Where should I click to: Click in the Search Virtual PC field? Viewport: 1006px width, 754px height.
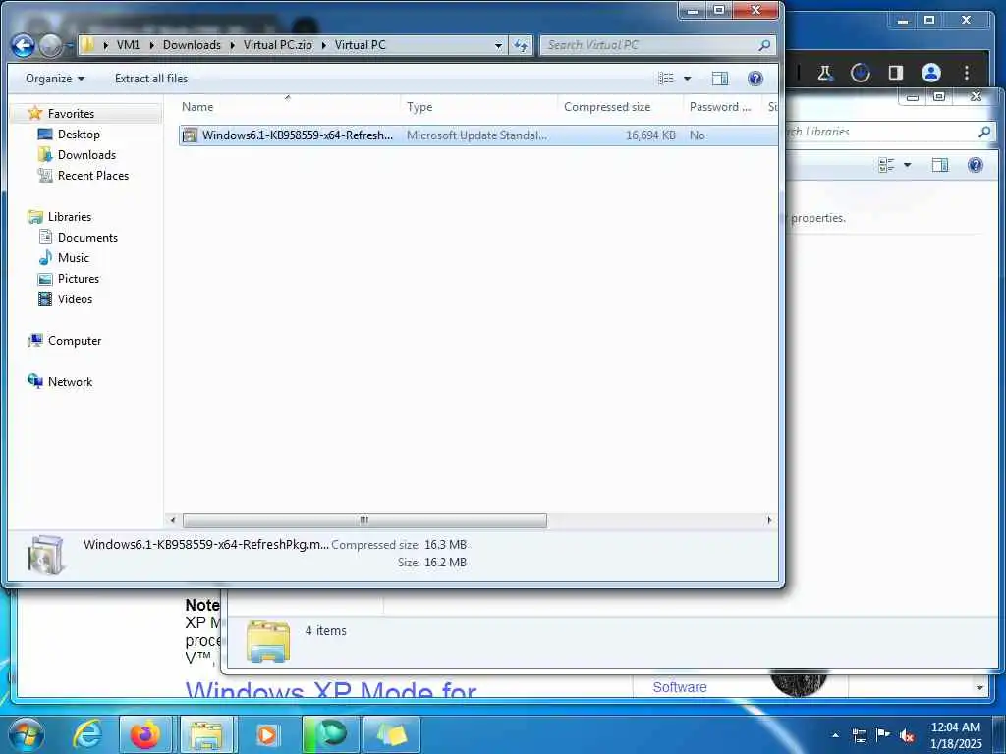tap(650, 45)
